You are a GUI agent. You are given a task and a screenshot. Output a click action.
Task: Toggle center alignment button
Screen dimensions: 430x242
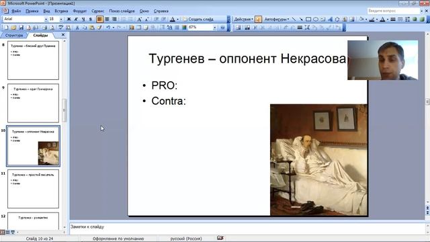[107, 19]
